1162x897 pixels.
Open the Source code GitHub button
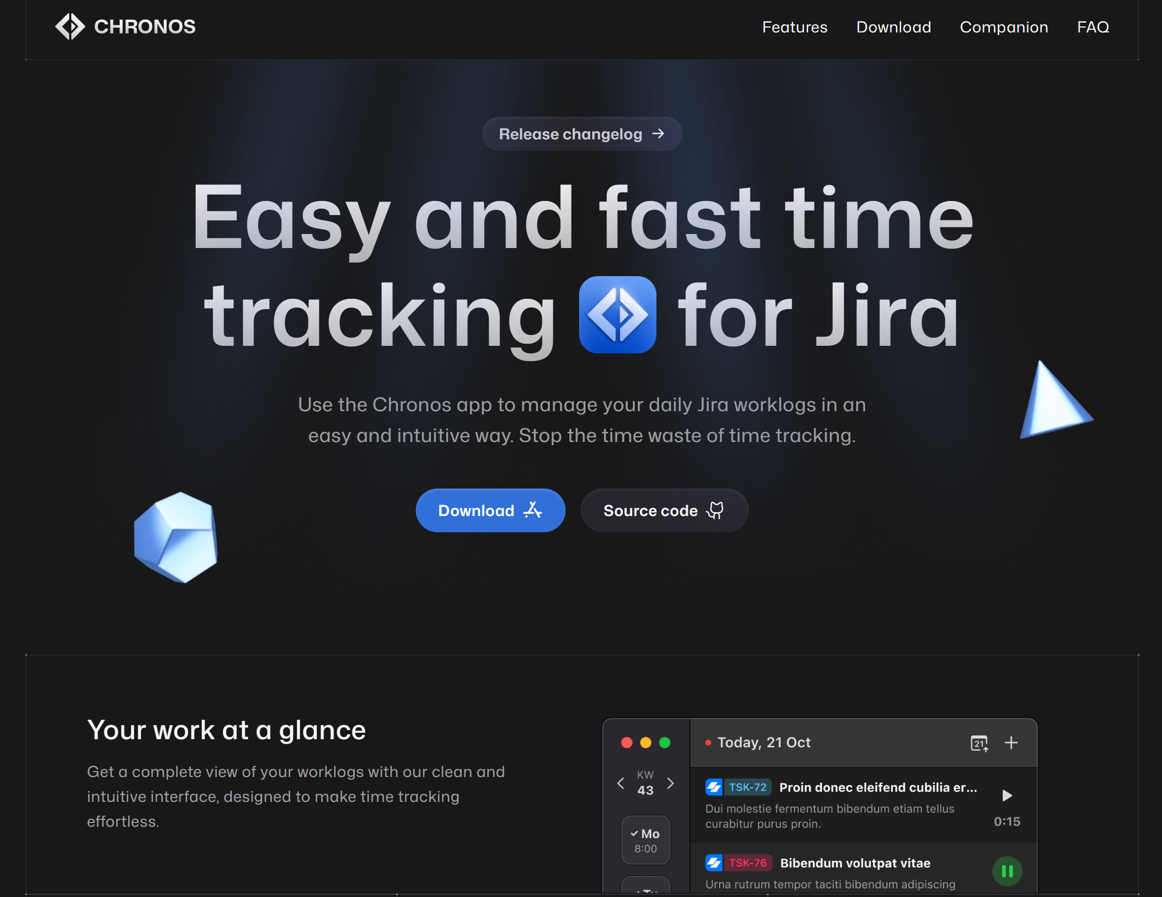(664, 511)
